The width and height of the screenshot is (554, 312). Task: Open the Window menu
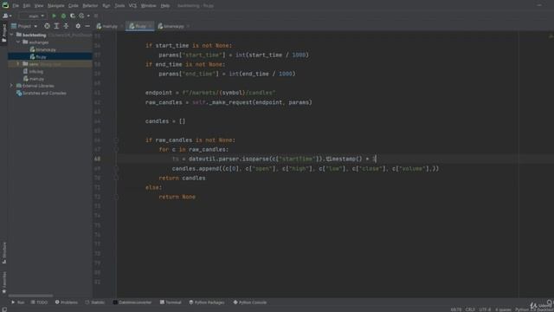pyautogui.click(x=148, y=6)
